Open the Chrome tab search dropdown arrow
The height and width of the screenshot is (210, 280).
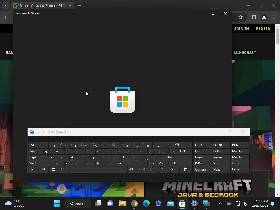[x=5, y=5]
